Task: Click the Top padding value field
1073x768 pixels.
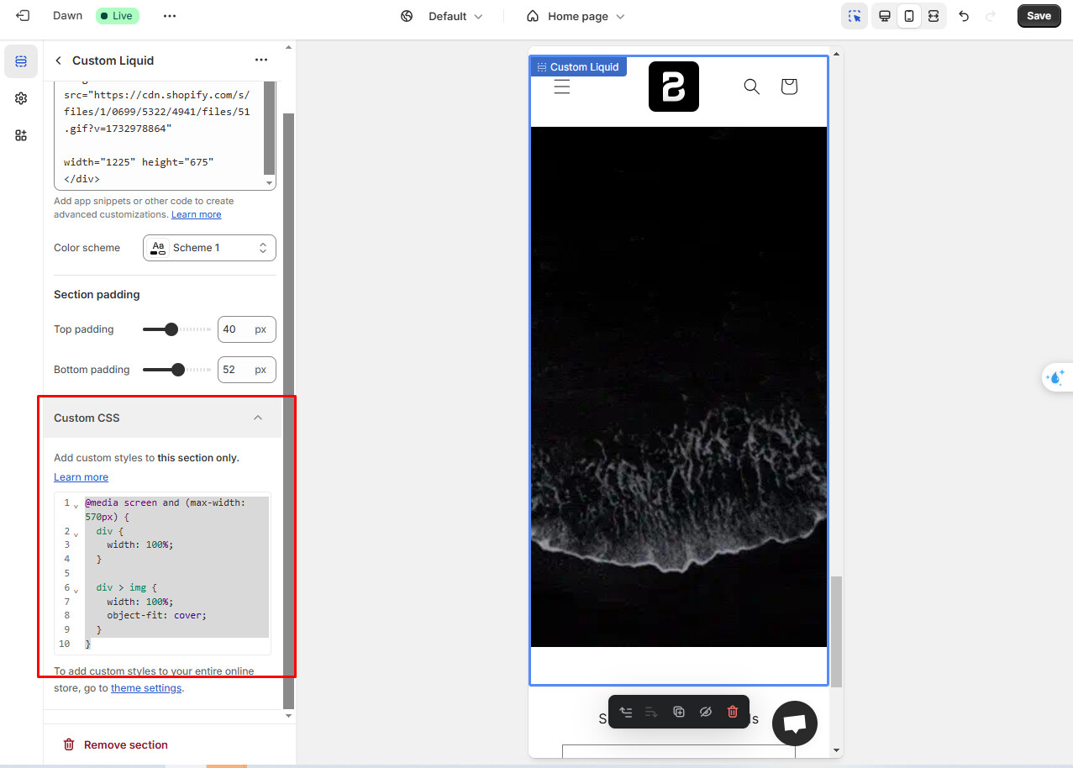Action: point(246,329)
